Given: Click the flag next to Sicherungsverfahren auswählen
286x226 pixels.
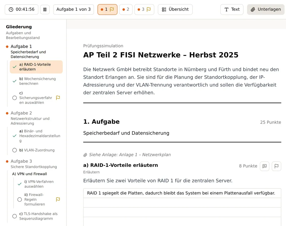Looking at the screenshot, I should click(x=58, y=98).
